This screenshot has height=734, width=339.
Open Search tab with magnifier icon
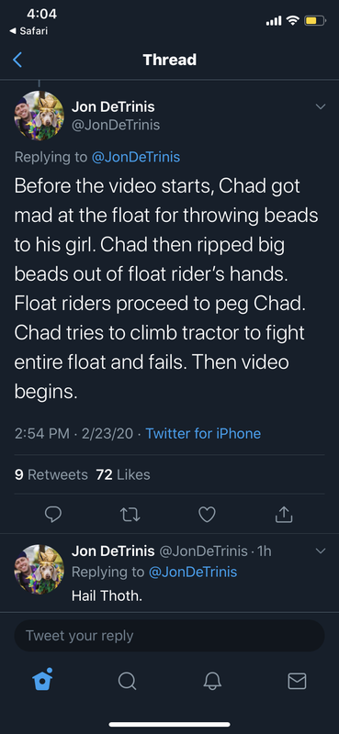pos(127,681)
